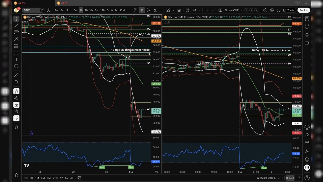Viewport: 323px width, 182px height.
Task: Select the Text annotation tool
Action: [16, 59]
